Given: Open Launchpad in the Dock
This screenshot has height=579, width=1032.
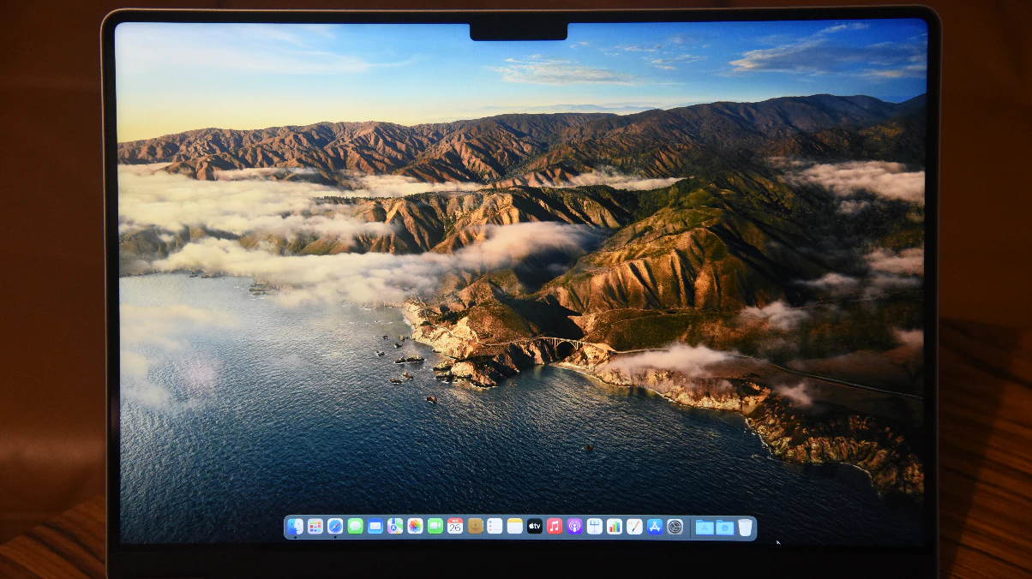Looking at the screenshot, I should point(315,527).
